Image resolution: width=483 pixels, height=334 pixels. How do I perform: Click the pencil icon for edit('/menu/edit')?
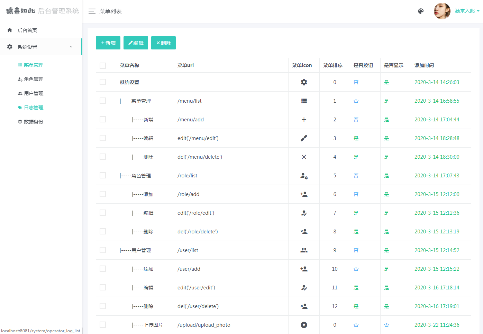pos(304,138)
